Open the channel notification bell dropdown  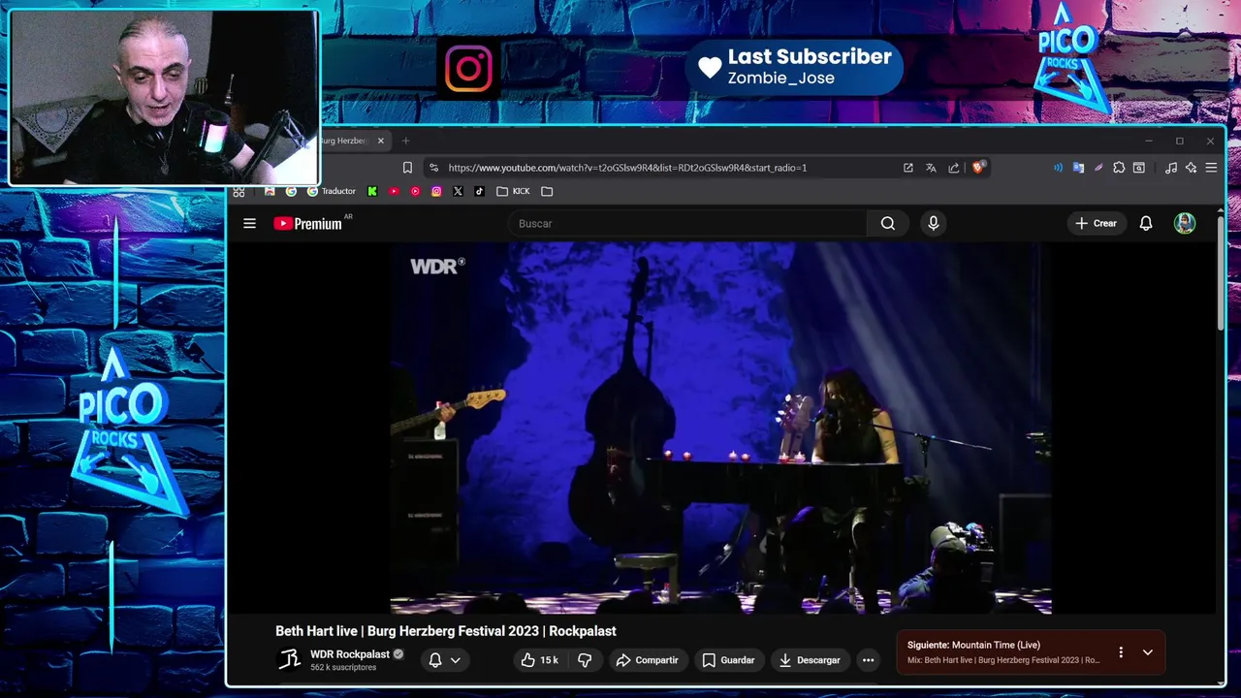coord(445,660)
